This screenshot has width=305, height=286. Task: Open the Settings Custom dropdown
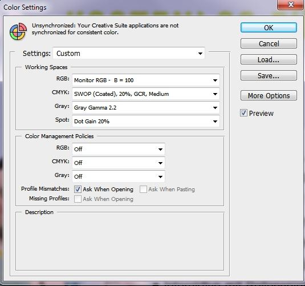click(129, 53)
